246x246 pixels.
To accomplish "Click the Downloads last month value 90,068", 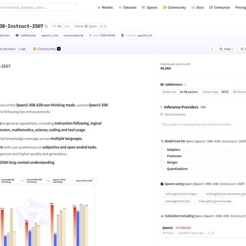I will [x=165, y=68].
